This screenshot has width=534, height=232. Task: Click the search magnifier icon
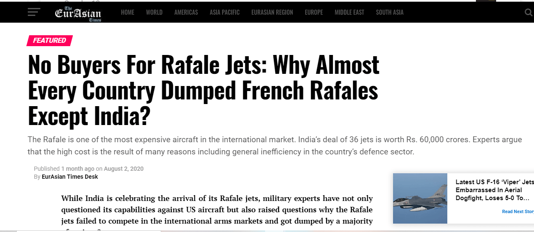click(529, 13)
